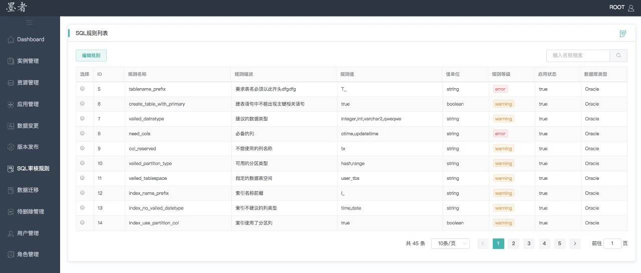Go to page 3
The image size is (641, 273).
pos(529,243)
